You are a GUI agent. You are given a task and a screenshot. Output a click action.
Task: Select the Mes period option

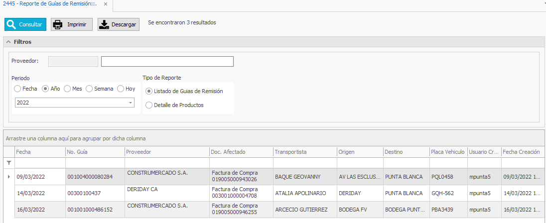pyautogui.click(x=67, y=89)
